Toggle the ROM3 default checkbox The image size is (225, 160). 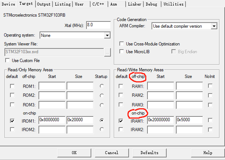click(x=12, y=105)
